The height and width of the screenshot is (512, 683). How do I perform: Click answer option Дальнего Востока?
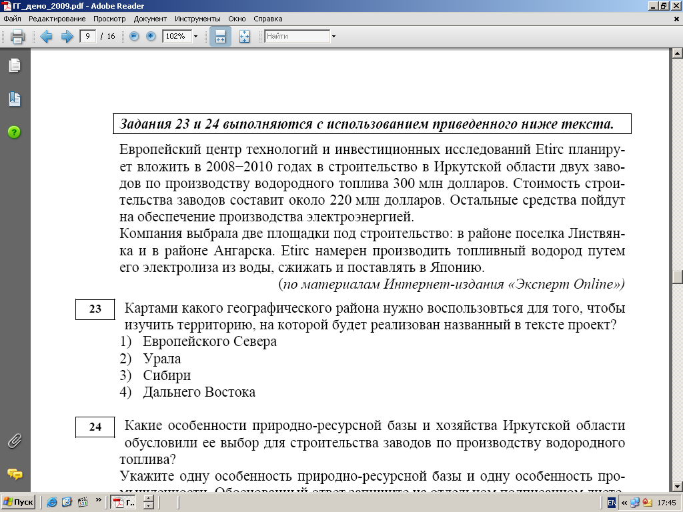tap(199, 392)
